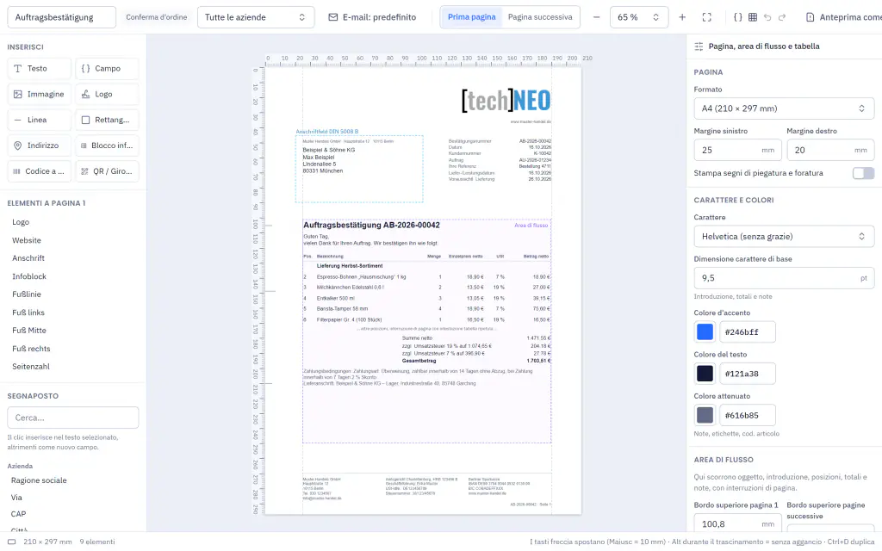Click the techNEO logo on the page
882x551 pixels.
506,101
